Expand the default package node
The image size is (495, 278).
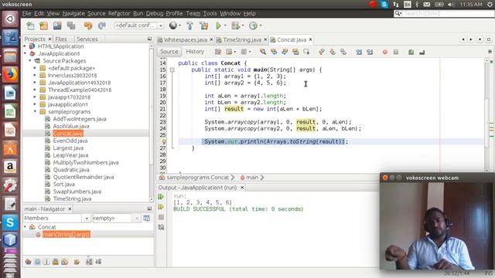tap(35, 68)
